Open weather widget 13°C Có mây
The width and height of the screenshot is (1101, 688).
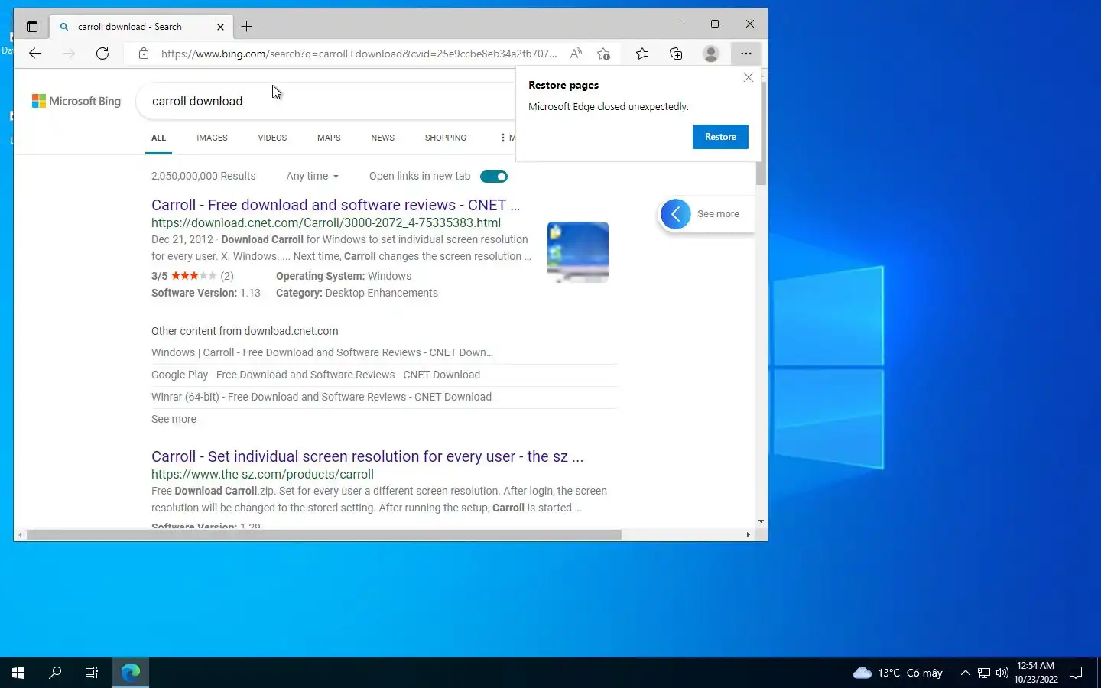click(898, 673)
